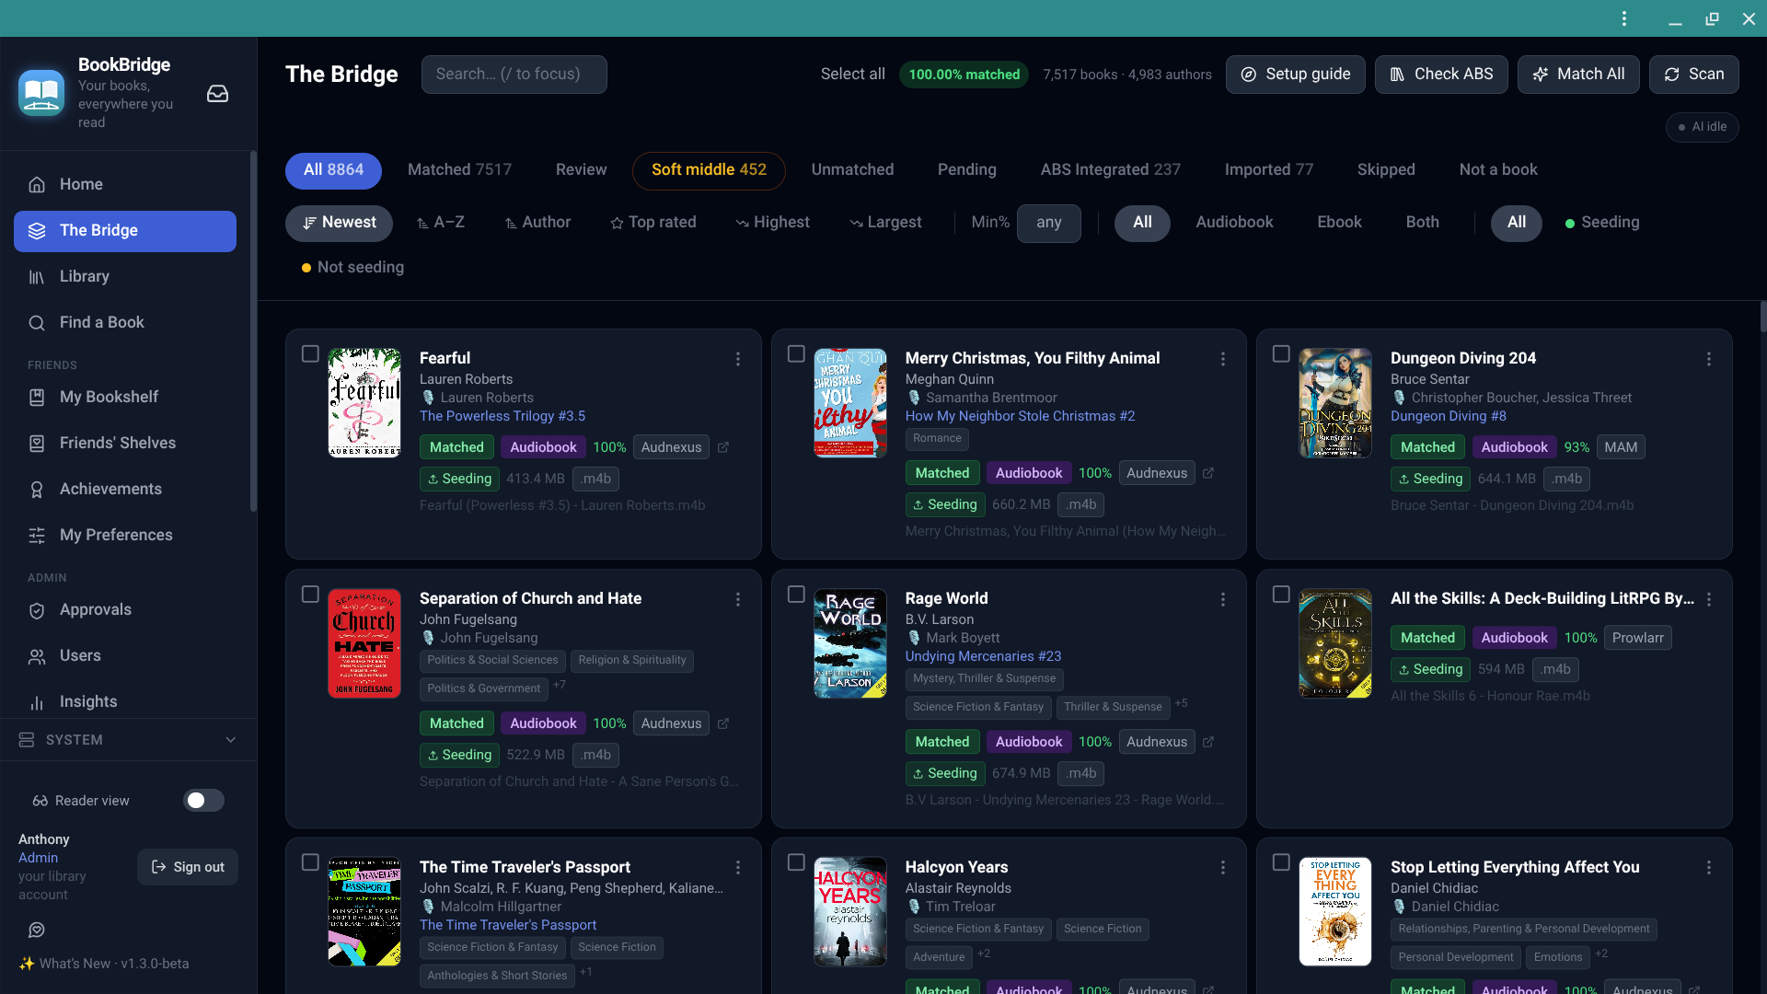Open the inbox tray icon

tap(217, 94)
